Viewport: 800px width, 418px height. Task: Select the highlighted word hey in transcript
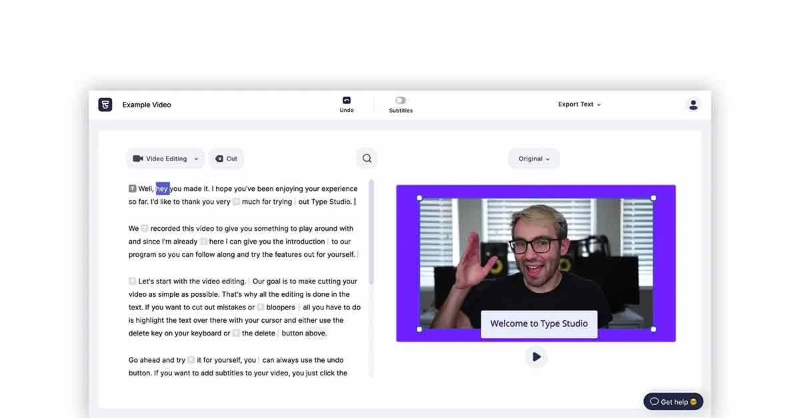161,188
